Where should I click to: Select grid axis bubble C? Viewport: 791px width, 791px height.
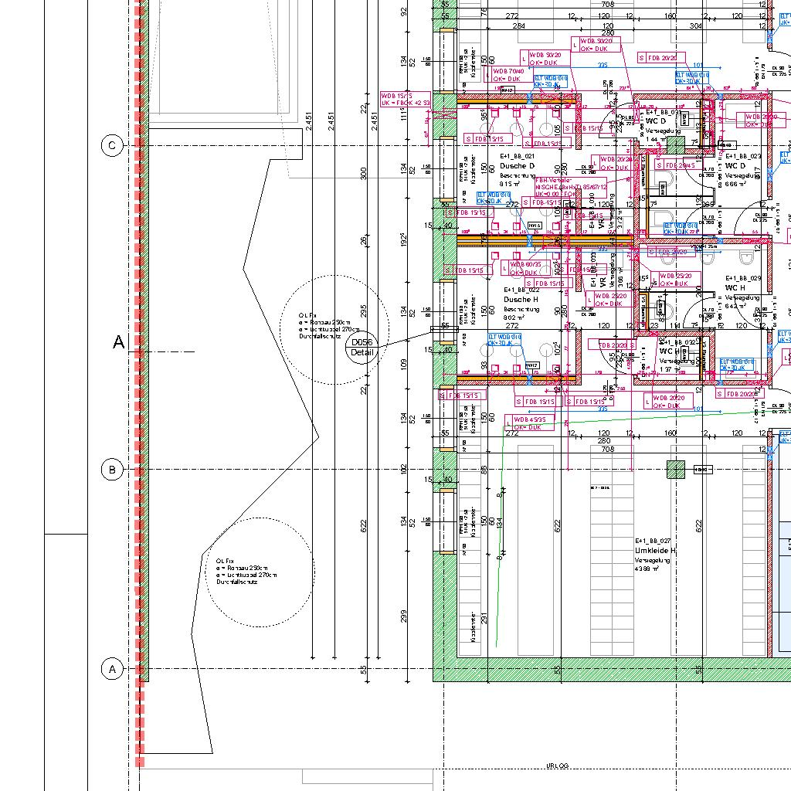click(x=112, y=146)
